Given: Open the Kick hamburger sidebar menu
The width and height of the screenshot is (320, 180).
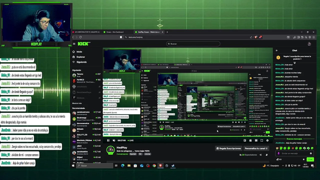Looking at the screenshot, I should click(74, 44).
